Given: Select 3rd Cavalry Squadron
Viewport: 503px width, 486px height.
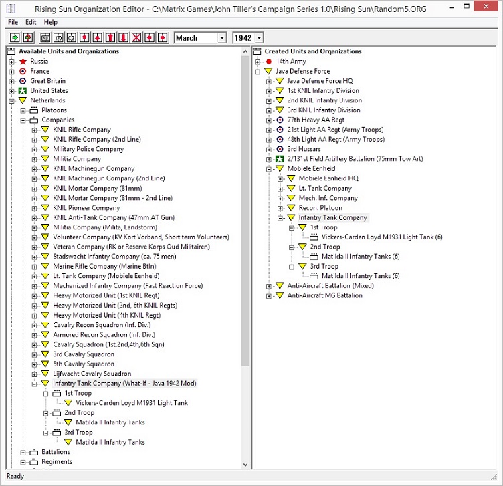Looking at the screenshot, I should click(x=84, y=354).
